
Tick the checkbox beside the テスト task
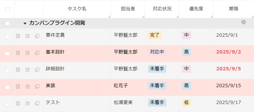click(7, 104)
